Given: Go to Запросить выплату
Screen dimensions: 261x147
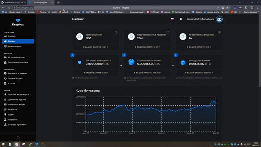Looking at the screenshot, I should coord(18,62).
